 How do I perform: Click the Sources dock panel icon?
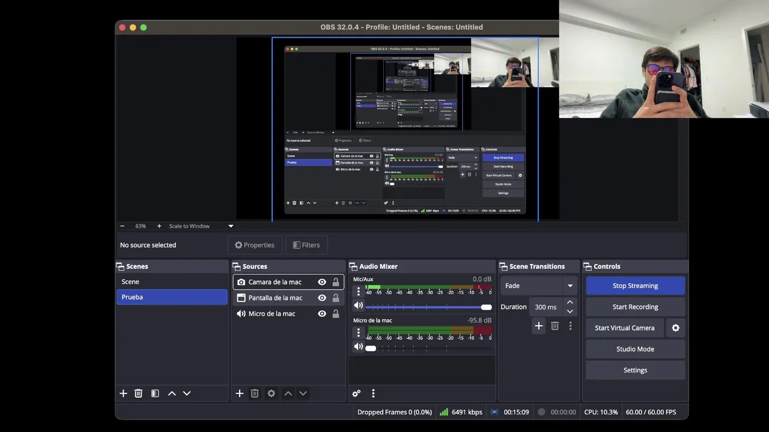point(237,266)
